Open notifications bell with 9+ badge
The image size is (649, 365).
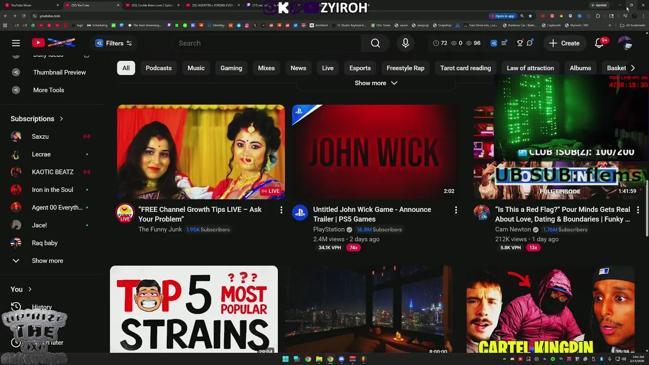pos(600,43)
